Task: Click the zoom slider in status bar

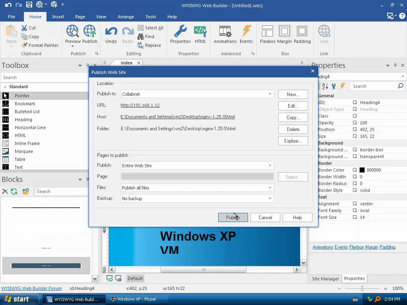Action: coord(362,288)
